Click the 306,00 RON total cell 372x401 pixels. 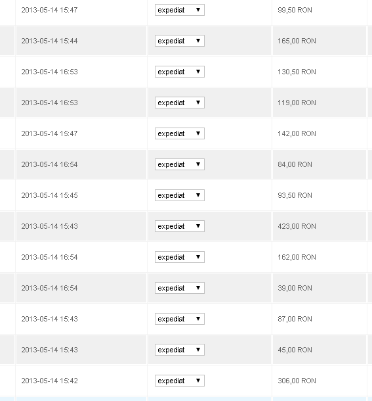click(x=320, y=381)
